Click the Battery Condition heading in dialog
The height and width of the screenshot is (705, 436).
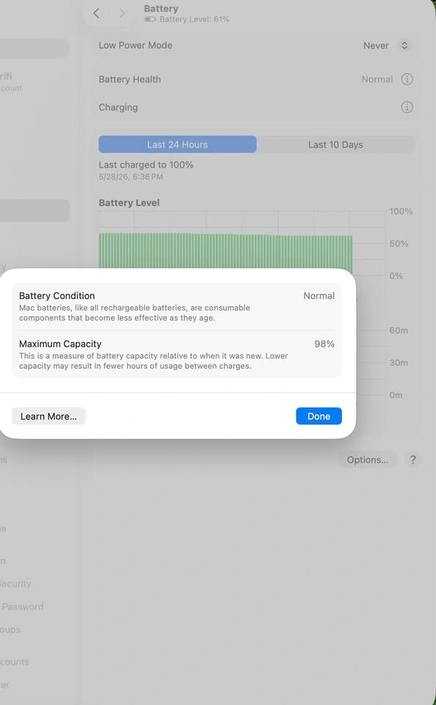[x=57, y=295]
